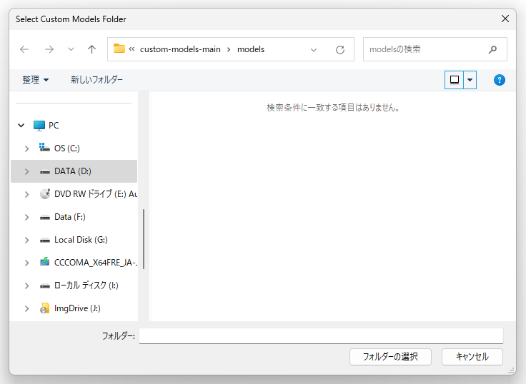This screenshot has height=384, width=526.
Task: Click the CCCOMA install media icon
Action: tap(44, 262)
